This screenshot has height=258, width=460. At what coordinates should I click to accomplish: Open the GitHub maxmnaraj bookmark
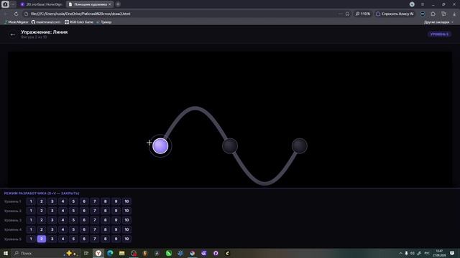(46, 22)
